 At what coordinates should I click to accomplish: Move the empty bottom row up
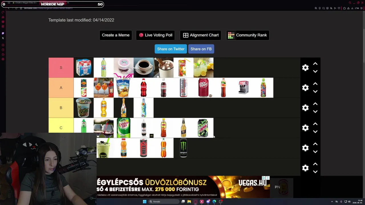[x=315, y=164]
